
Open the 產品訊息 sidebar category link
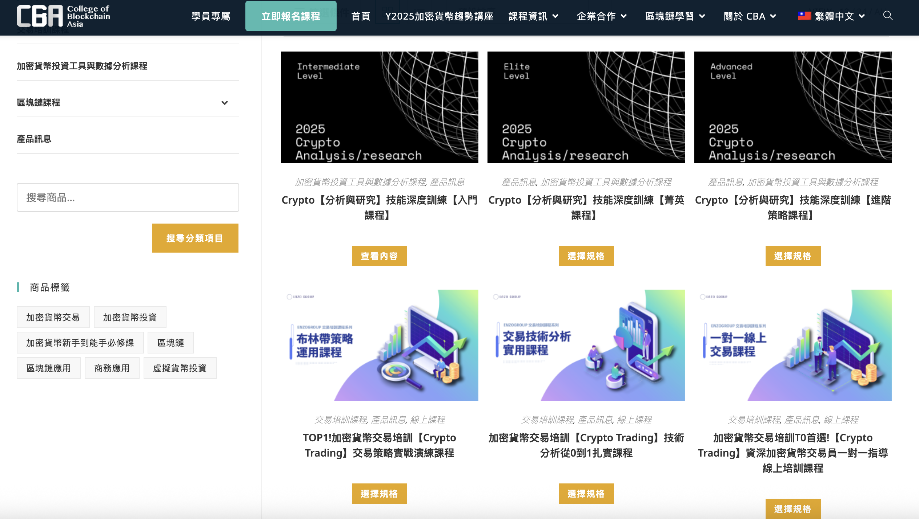click(x=34, y=138)
